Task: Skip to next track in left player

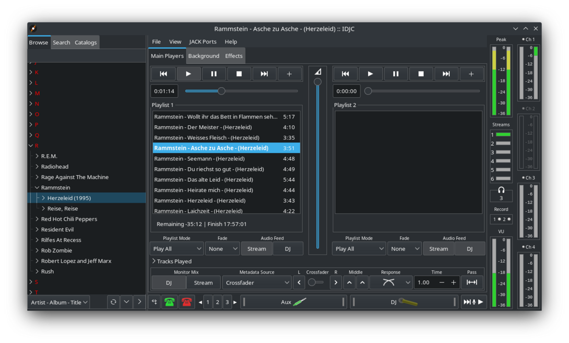Action: (x=264, y=74)
